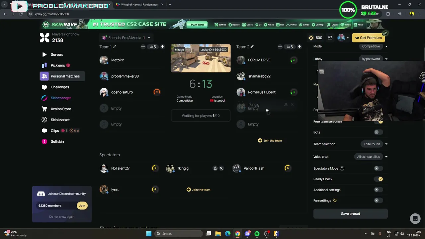Click the Save preset button
This screenshot has height=239, width=425.
350,214
